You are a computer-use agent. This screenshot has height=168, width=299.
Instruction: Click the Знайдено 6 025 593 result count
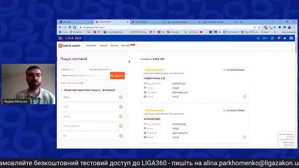tap(152, 59)
